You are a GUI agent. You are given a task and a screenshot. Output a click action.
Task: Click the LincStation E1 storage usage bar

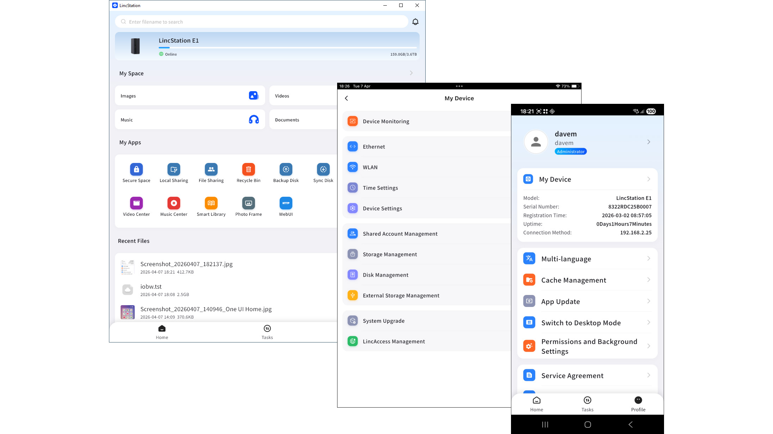click(x=288, y=48)
